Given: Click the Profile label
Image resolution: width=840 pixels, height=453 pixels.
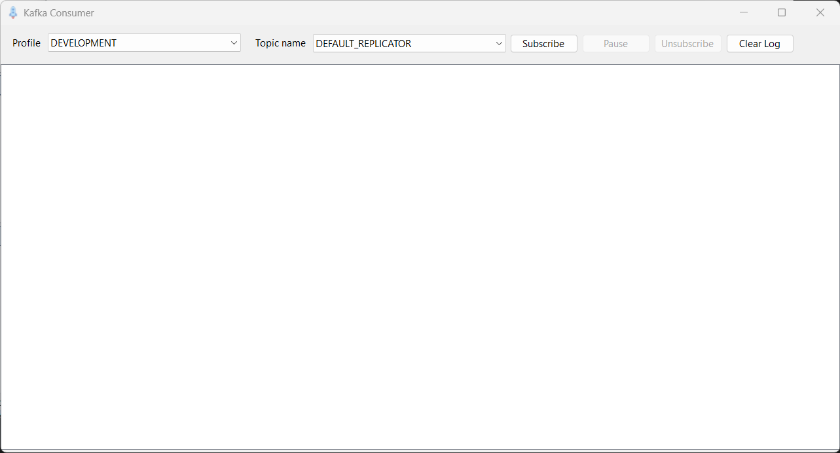Looking at the screenshot, I should tap(26, 43).
